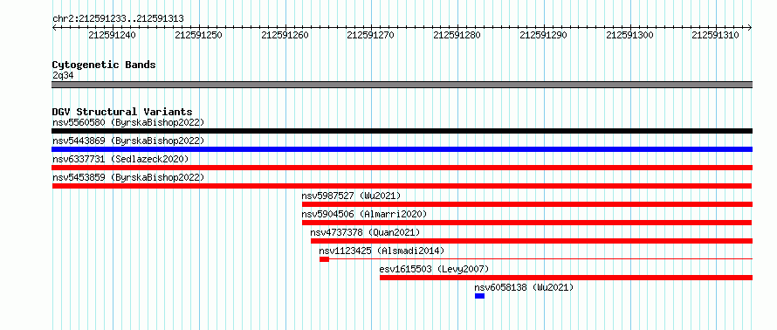Click the red bar of nsv5987527

(x=527, y=204)
